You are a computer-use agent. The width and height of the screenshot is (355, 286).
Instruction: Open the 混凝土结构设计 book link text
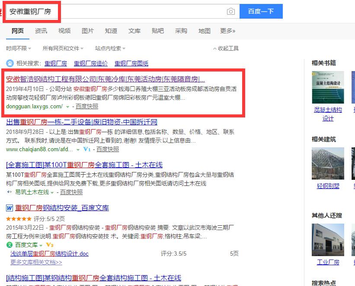click(328, 114)
